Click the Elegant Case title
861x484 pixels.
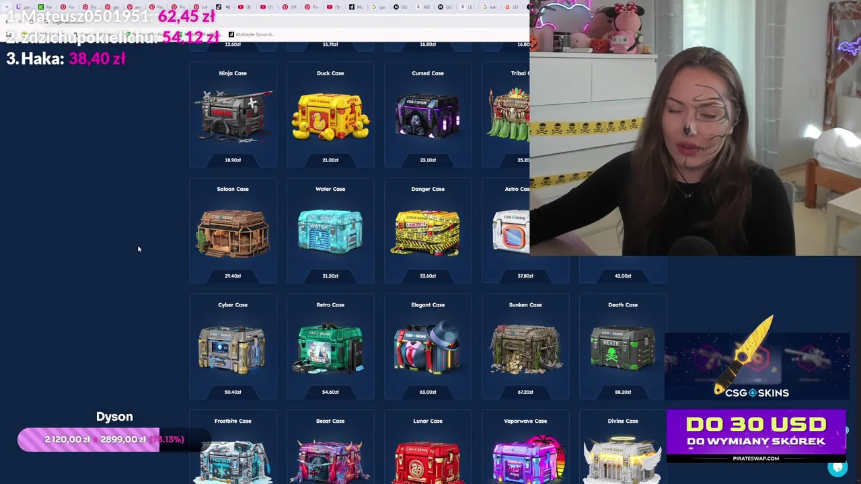coord(428,305)
